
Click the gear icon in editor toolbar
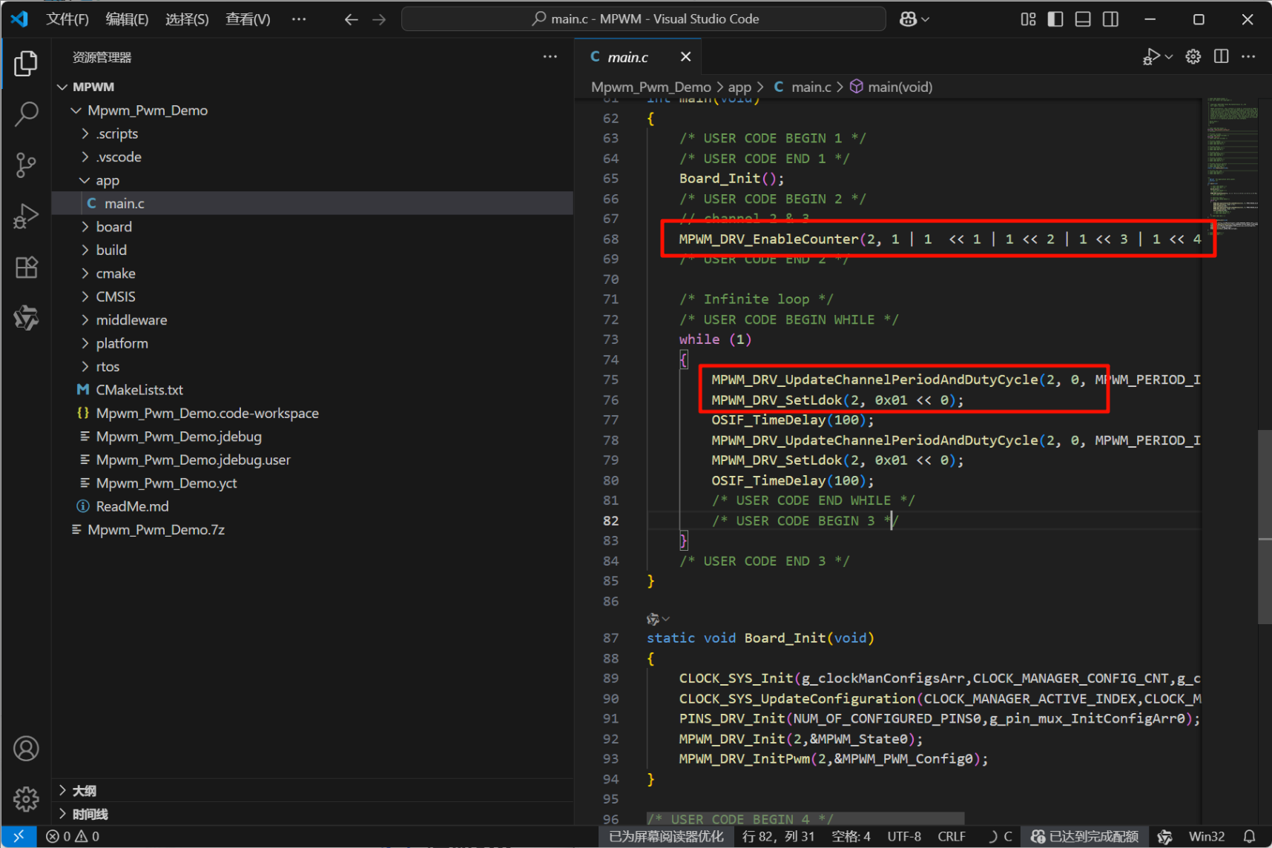1193,56
